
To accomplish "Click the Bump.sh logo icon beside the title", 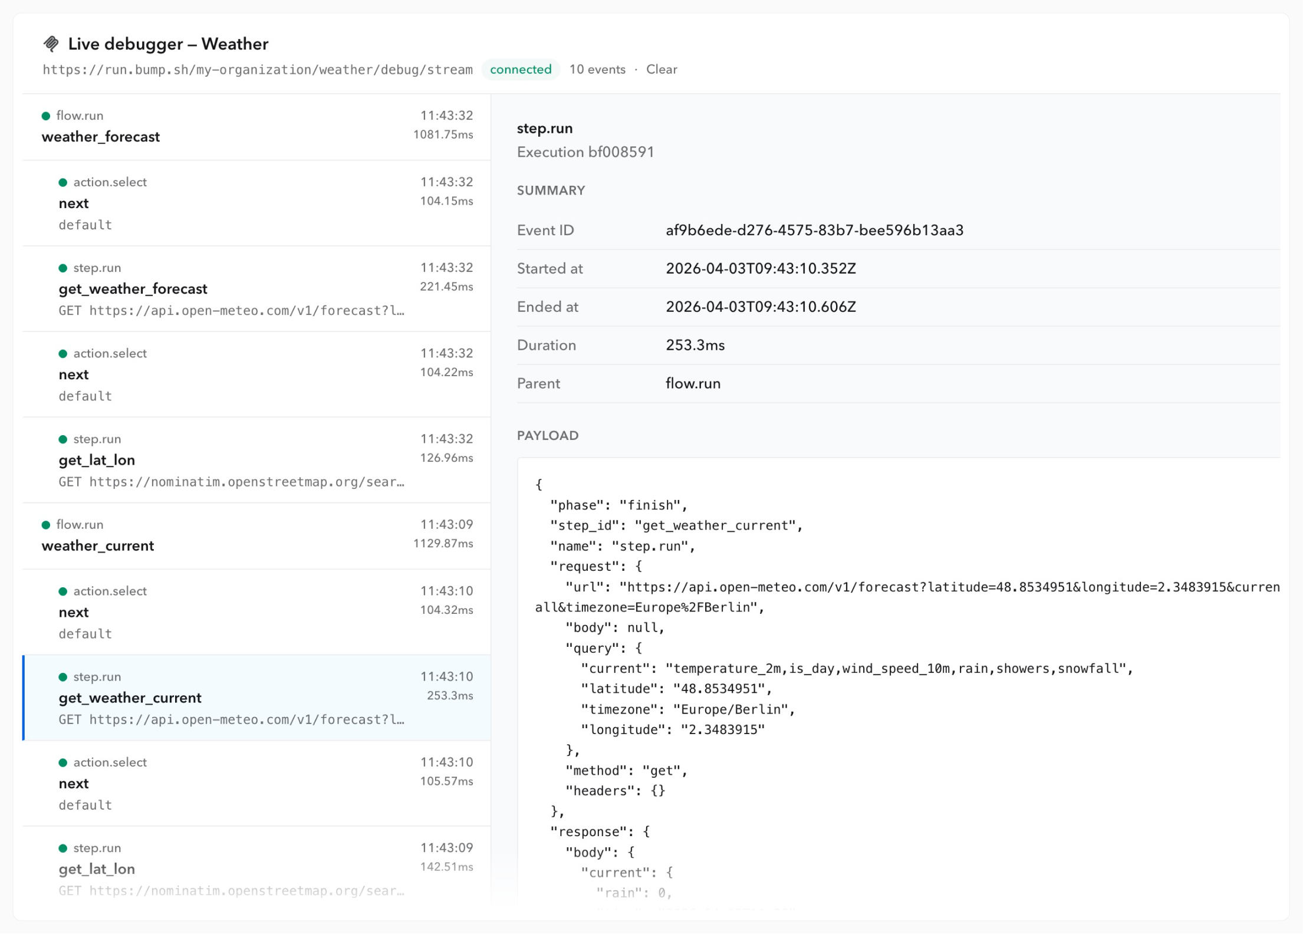I will tap(51, 44).
